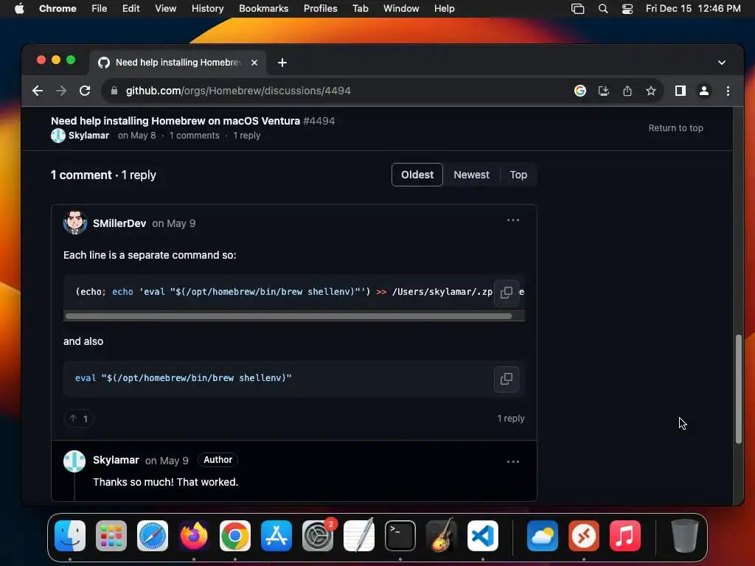Open the Apple menu
This screenshot has width=755, height=566.
(19, 9)
